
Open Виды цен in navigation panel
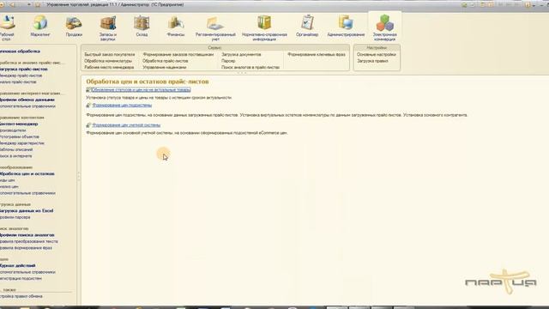pyautogui.click(x=8, y=180)
